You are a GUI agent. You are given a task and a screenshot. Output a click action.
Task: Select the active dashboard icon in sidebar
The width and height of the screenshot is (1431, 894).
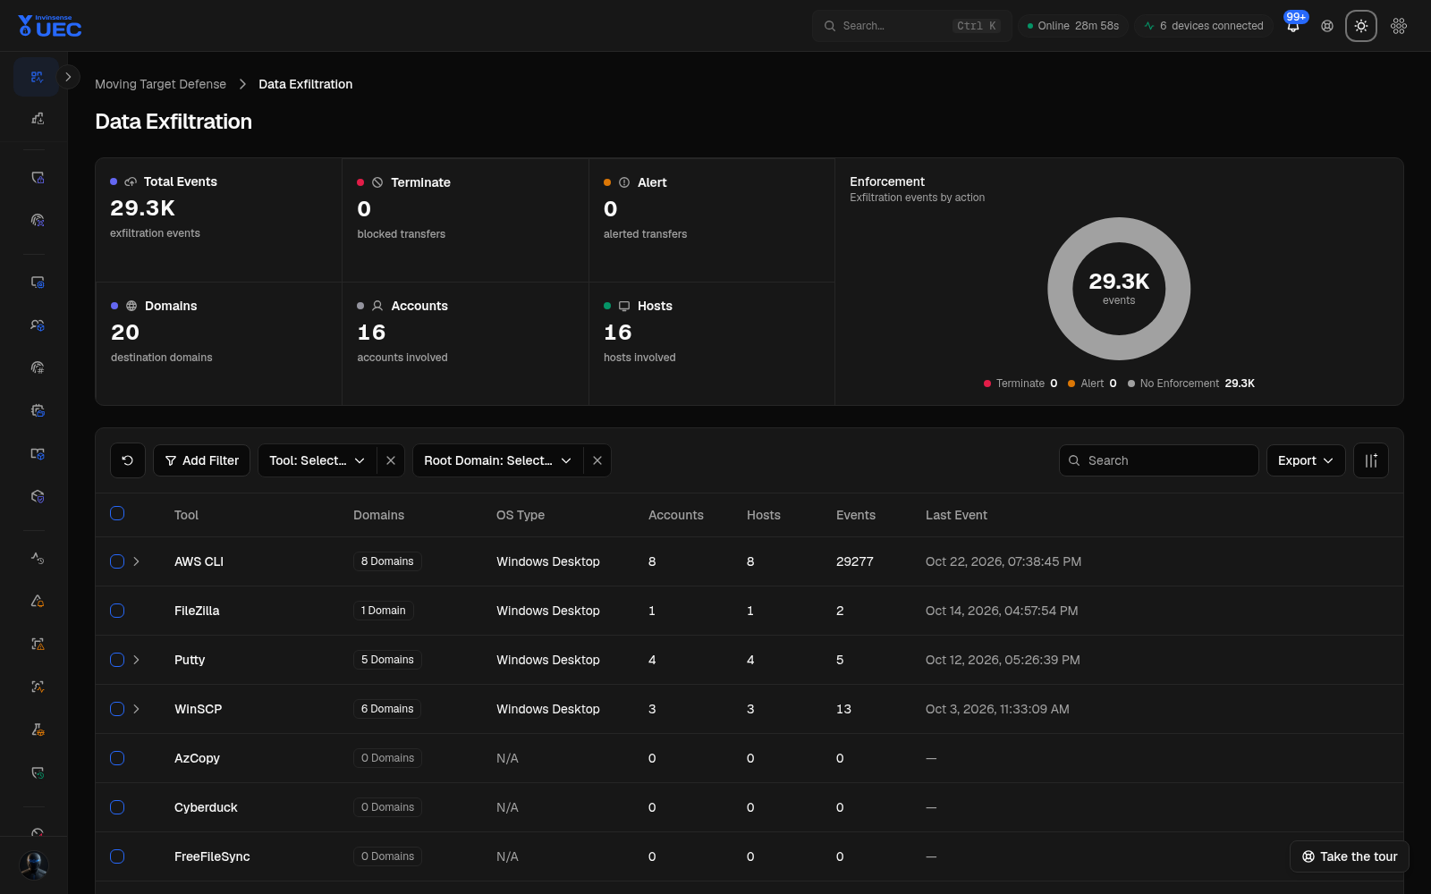pyautogui.click(x=36, y=77)
